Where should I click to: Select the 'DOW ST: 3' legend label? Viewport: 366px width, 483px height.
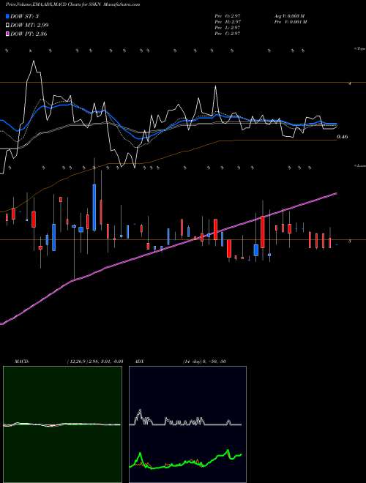coord(24,17)
